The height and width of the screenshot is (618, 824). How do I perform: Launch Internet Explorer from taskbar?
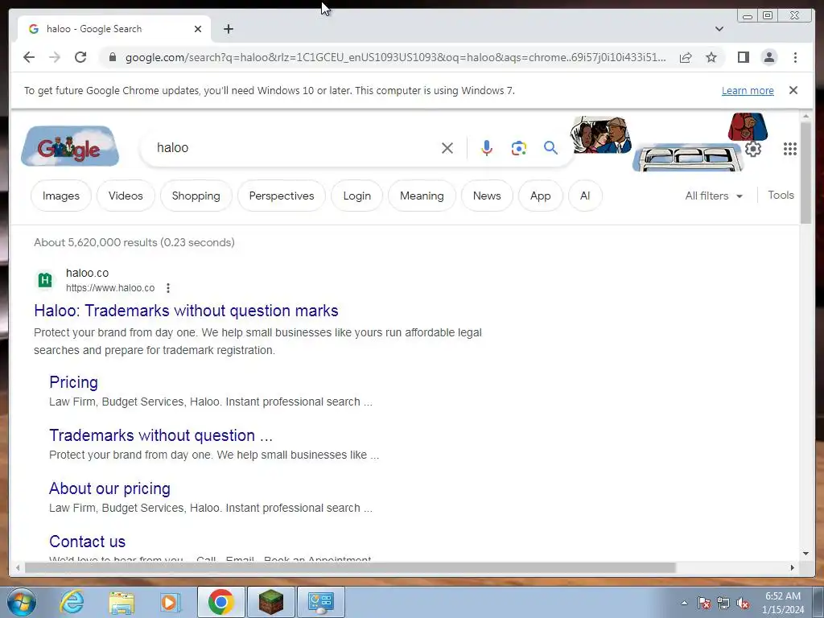[72, 602]
